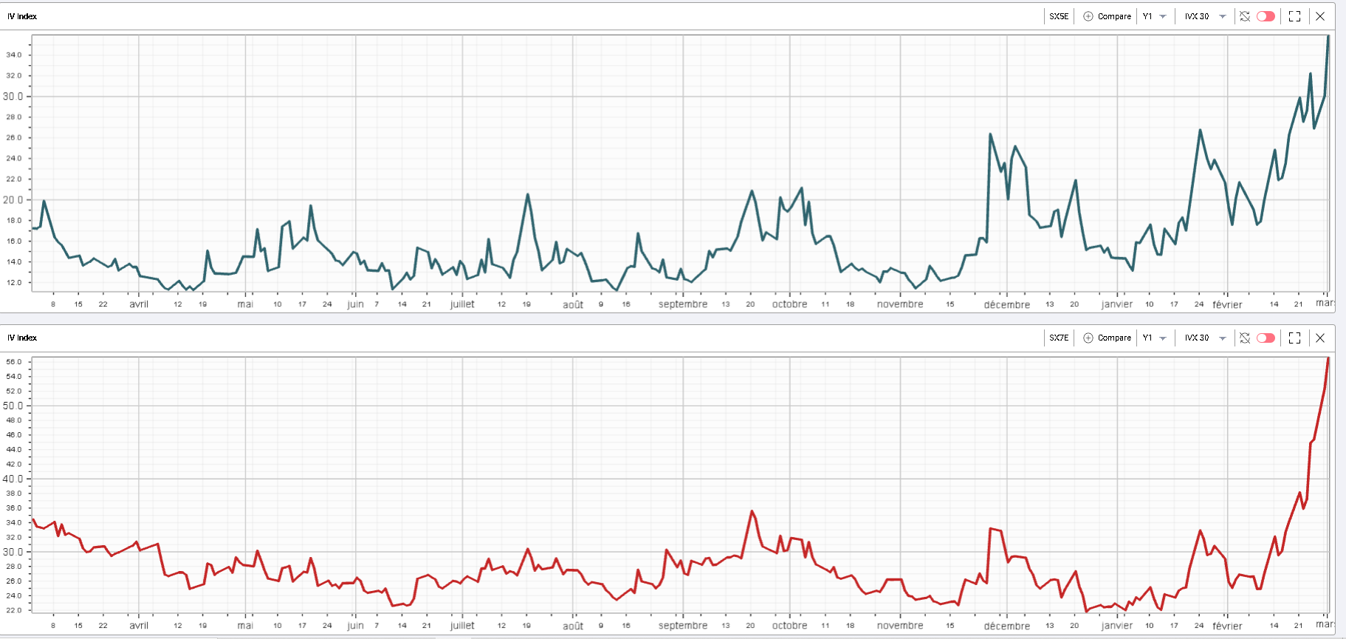The width and height of the screenshot is (1346, 639).
Task: Click 'juillet' on the SX7E chart axis
Action: pos(462,626)
